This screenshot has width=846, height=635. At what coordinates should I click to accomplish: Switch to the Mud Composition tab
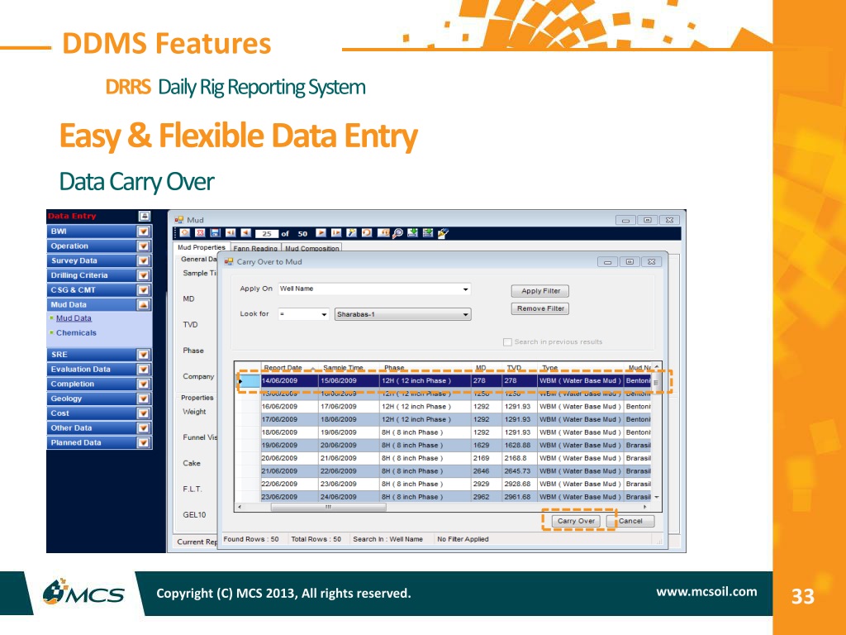(x=311, y=248)
